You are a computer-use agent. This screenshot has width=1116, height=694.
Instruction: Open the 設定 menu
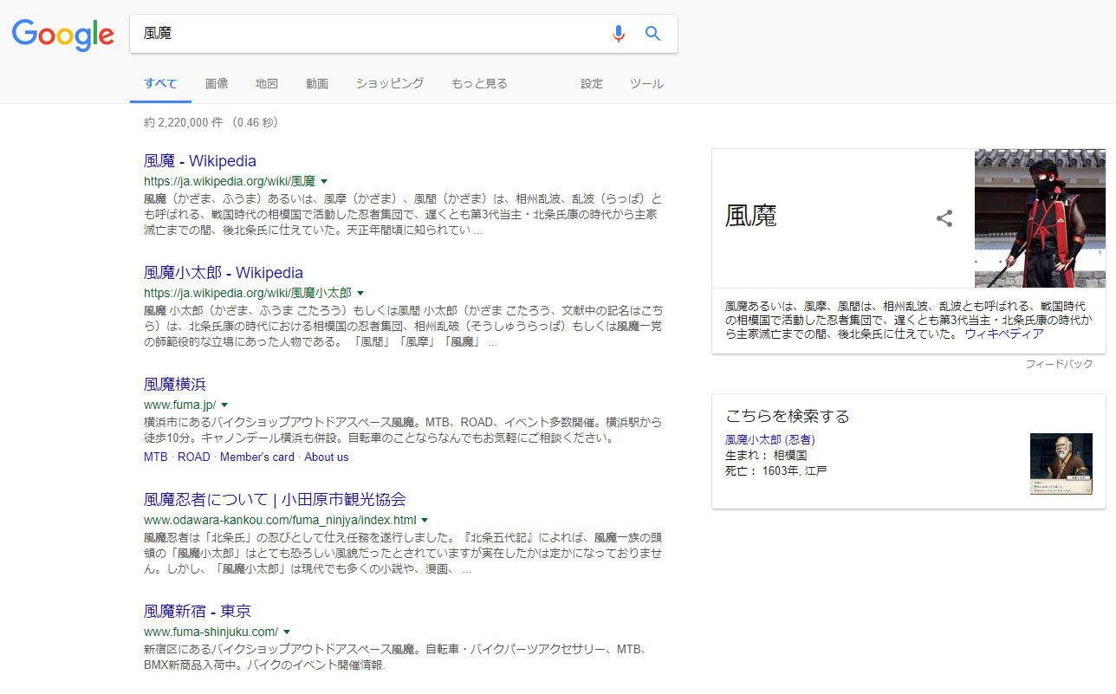click(592, 84)
